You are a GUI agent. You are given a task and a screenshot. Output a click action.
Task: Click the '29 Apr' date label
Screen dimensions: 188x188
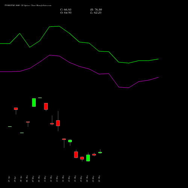[x=15, y=179]
